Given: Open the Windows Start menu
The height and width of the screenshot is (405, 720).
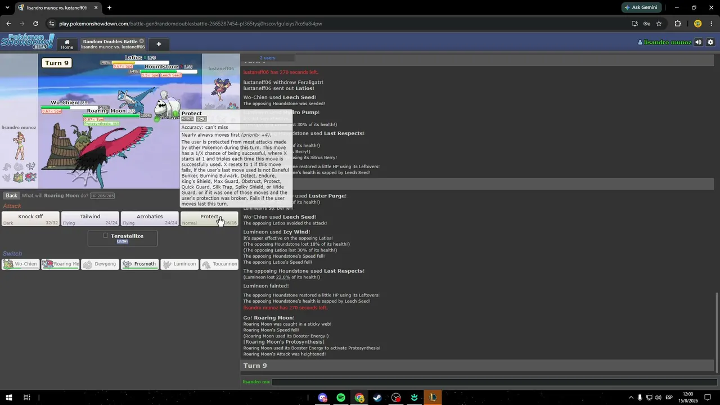Looking at the screenshot, I should [x=9, y=398].
